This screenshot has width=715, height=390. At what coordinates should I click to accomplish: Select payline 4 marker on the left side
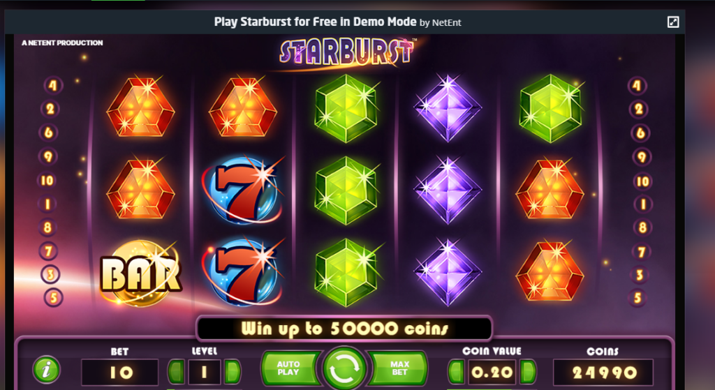coord(53,85)
